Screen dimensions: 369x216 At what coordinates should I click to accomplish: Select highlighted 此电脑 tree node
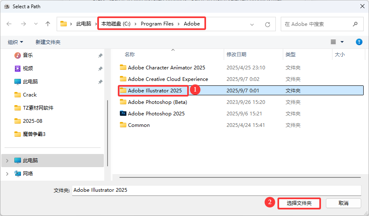pyautogui.click(x=53, y=161)
